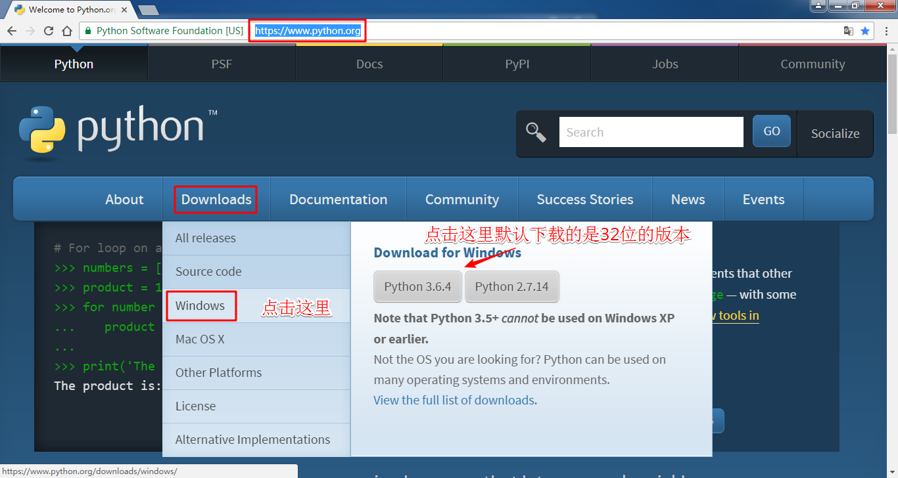Select the address bar URL https://www.python.org
This screenshot has width=898, height=478.
[308, 31]
